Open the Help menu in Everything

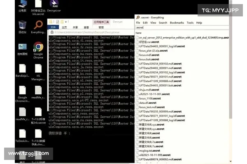[199, 23]
